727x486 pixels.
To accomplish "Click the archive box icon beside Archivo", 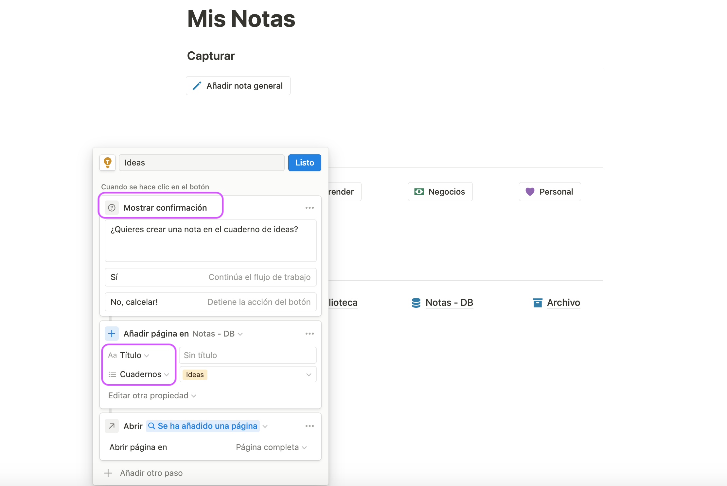I will point(538,303).
